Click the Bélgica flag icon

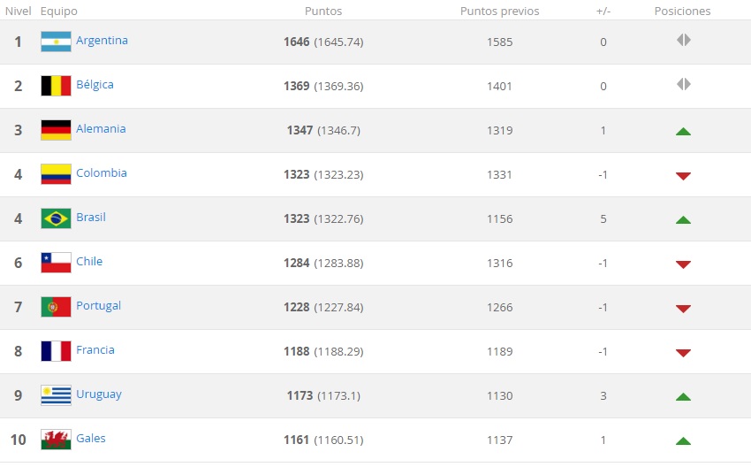(x=56, y=86)
